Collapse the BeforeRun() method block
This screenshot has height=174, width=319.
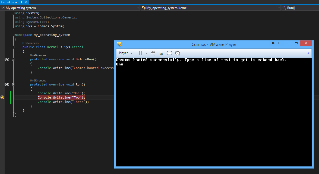(13, 59)
